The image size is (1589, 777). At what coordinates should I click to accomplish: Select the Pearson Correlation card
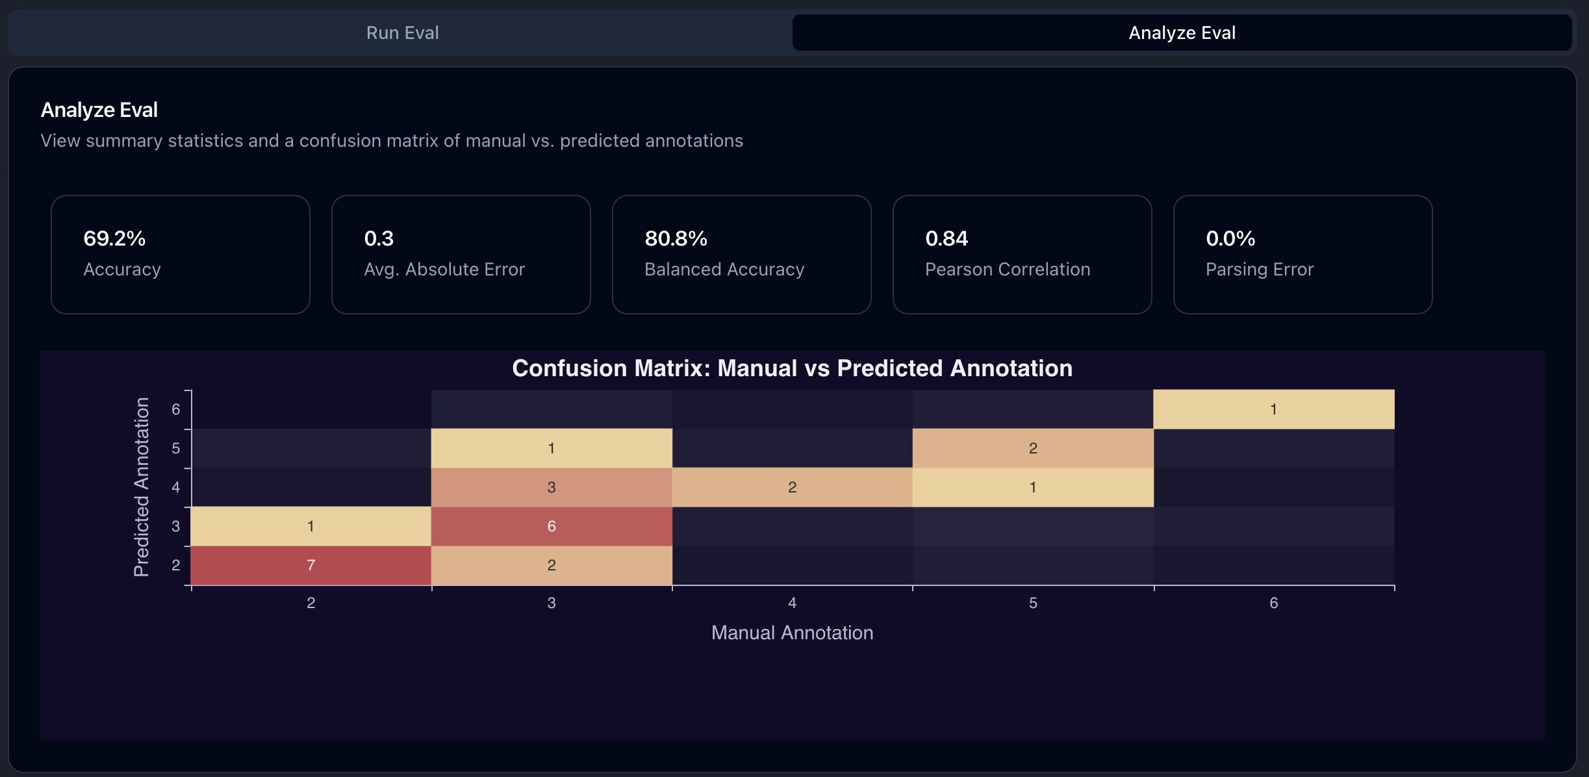[x=1022, y=254]
